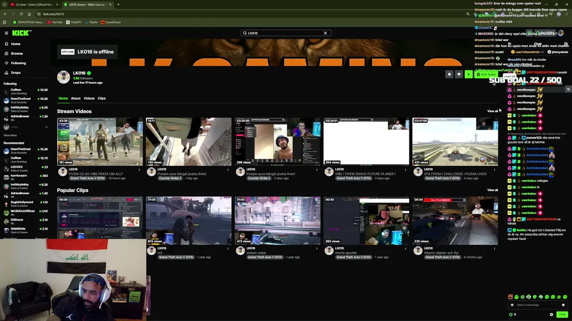Open recommended channel harrisnaam
This screenshot has width=572, height=321.
(26, 177)
